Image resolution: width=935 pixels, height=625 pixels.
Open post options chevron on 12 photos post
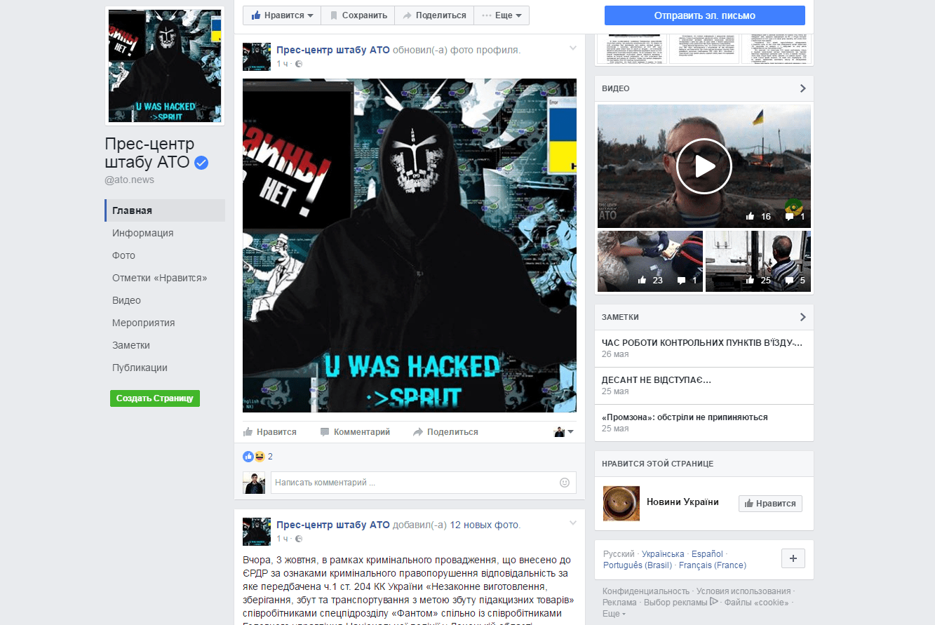click(x=572, y=523)
